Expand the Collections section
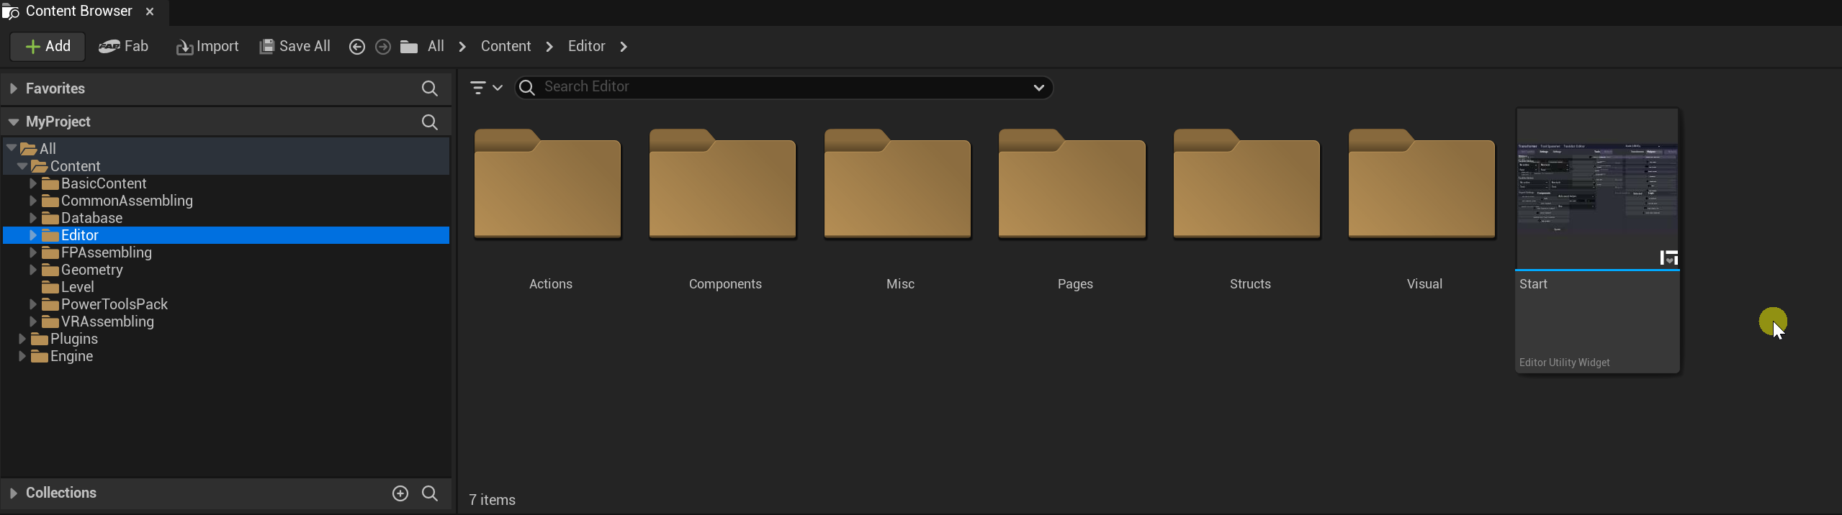The width and height of the screenshot is (1842, 515). click(x=14, y=493)
